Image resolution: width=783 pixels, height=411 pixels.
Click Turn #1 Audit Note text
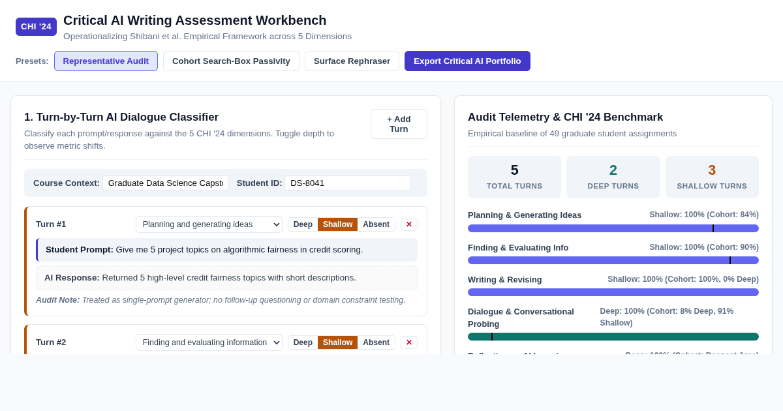pos(221,300)
